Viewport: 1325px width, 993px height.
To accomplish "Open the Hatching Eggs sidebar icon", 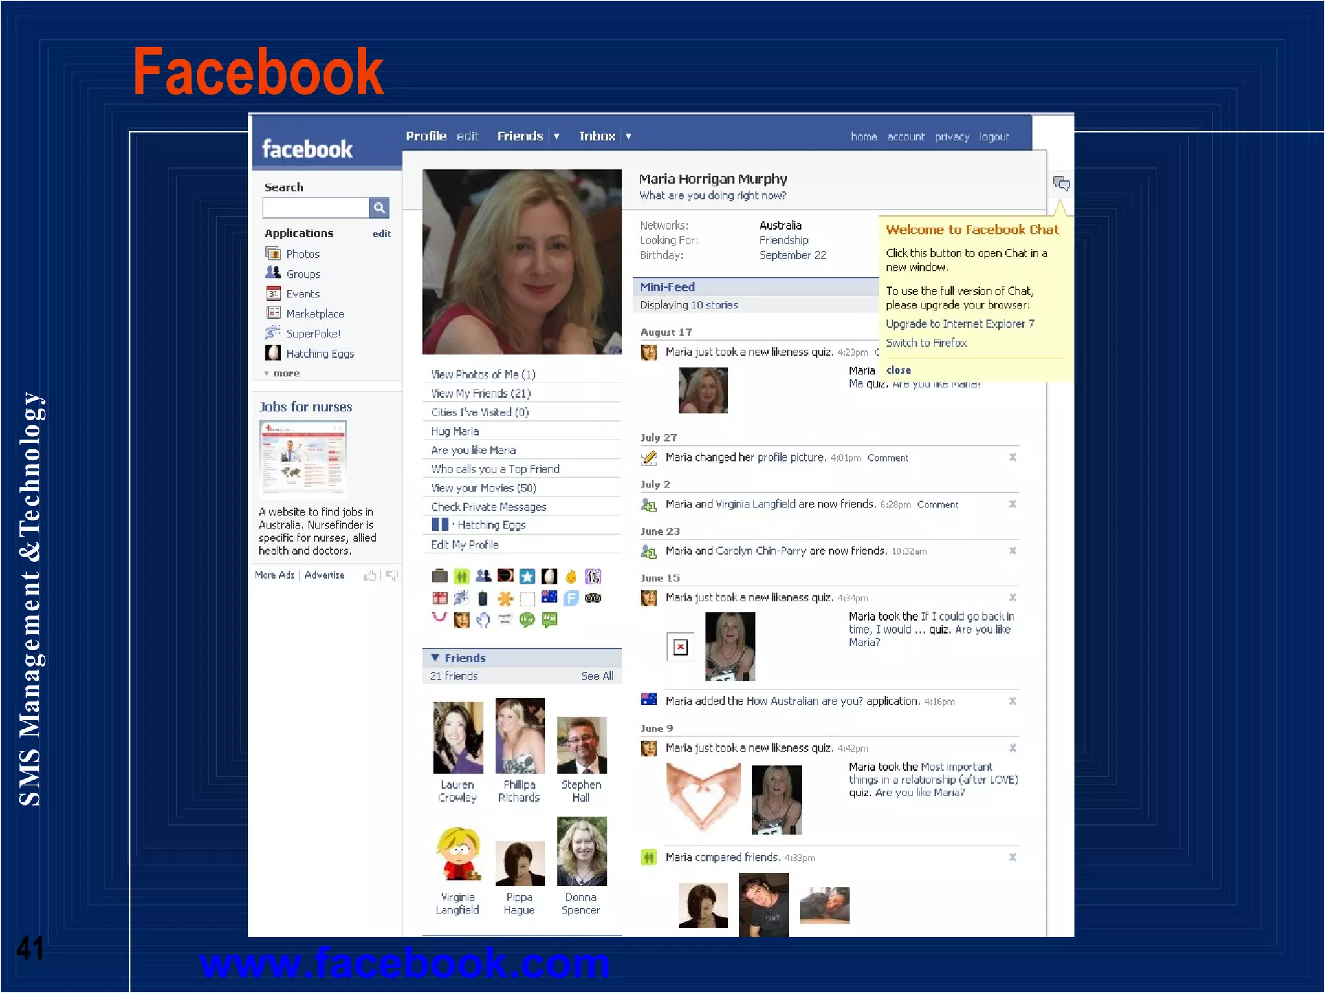I will tap(273, 353).
